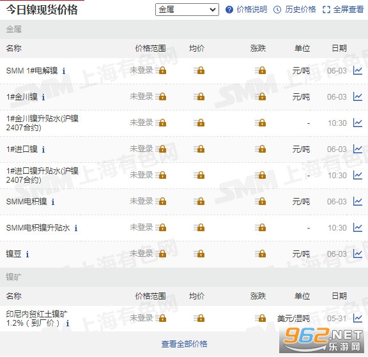
Task: Click the 美元/湿吨 unit cell
Action: tap(293, 319)
